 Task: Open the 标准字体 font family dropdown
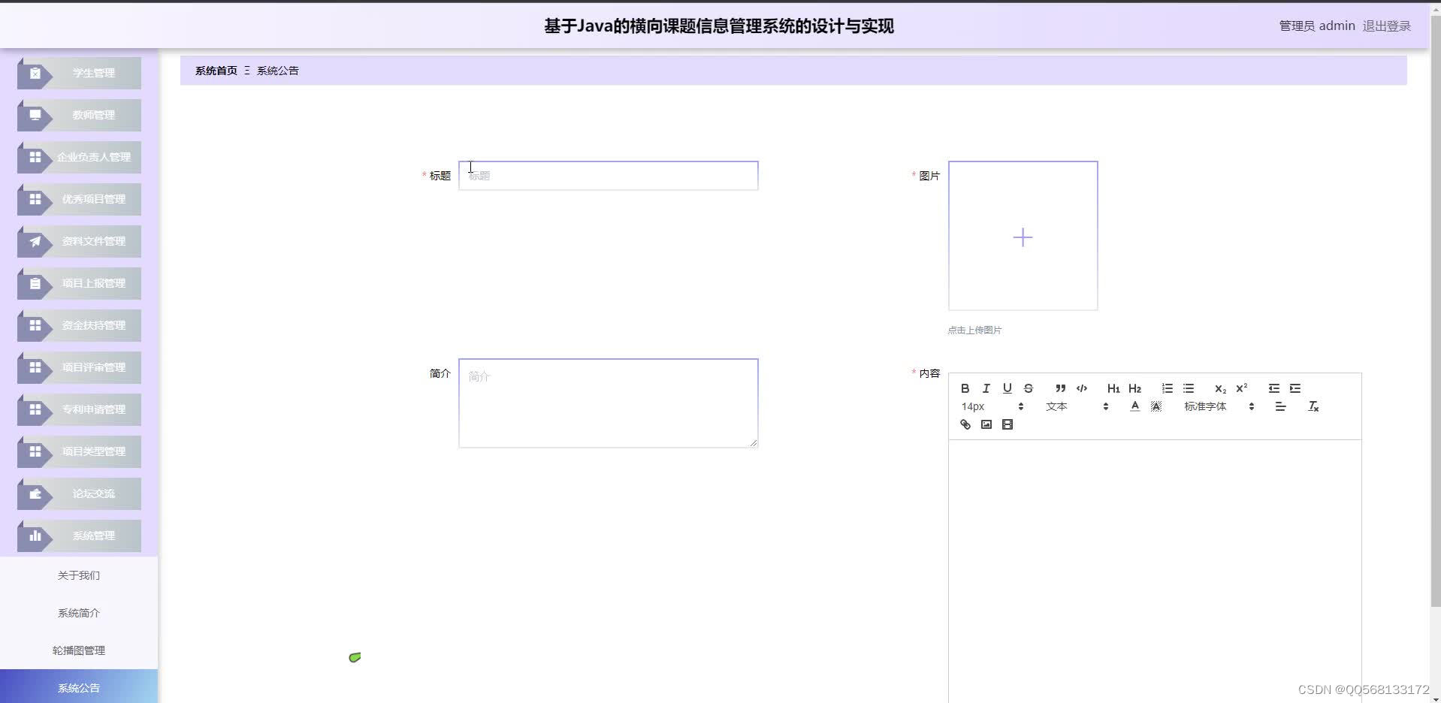[1219, 406]
